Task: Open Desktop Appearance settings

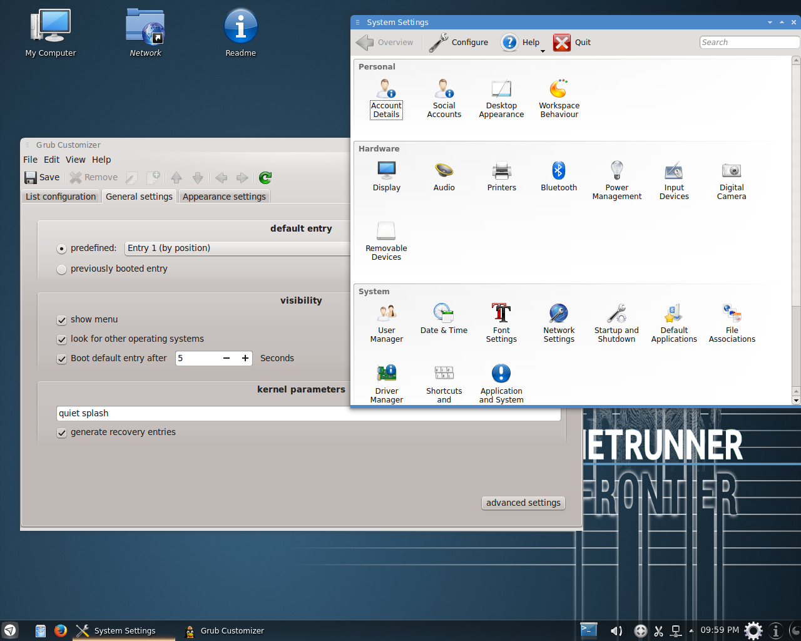Action: [501, 99]
